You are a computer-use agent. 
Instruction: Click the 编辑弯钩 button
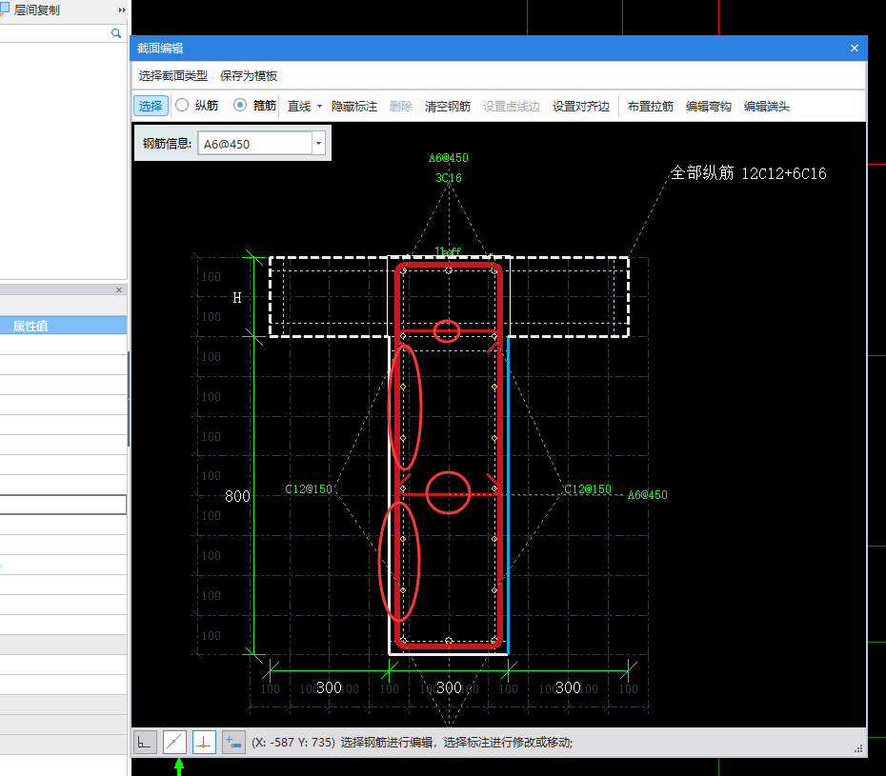[x=709, y=107]
